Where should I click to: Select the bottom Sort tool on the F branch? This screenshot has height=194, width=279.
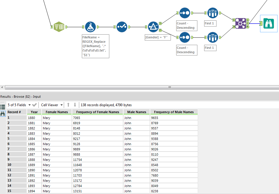tap(184, 37)
